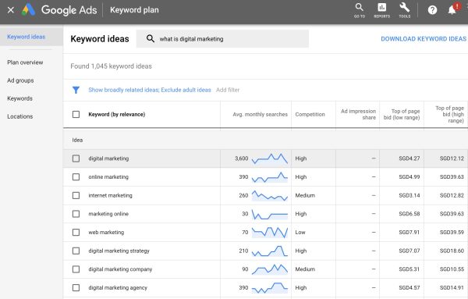The height and width of the screenshot is (299, 468).
Task: Click the 'Low' competition value for web marketing
Action: (x=300, y=233)
